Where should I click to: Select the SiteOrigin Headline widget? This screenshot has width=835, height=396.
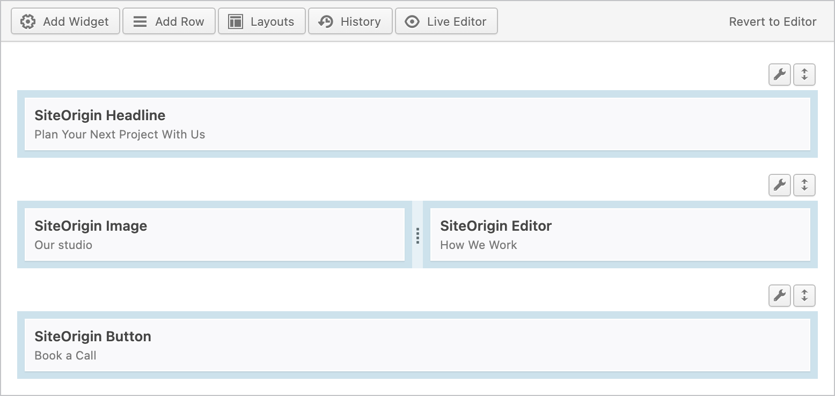[x=417, y=124]
